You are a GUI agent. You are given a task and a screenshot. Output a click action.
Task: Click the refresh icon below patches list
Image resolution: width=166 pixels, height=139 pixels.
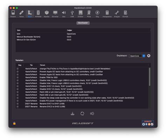pos(82,113)
